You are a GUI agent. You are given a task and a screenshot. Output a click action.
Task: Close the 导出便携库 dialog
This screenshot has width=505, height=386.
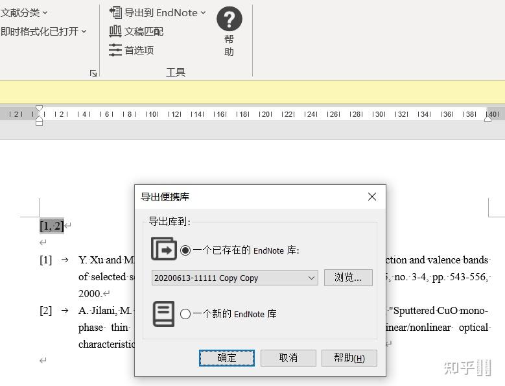[372, 197]
